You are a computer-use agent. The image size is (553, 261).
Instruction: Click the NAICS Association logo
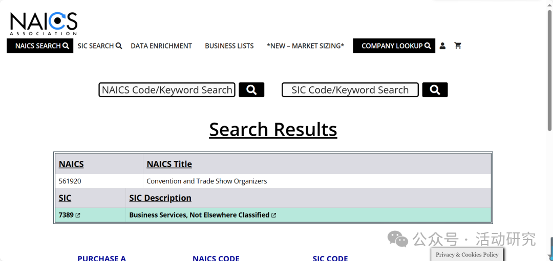click(43, 23)
